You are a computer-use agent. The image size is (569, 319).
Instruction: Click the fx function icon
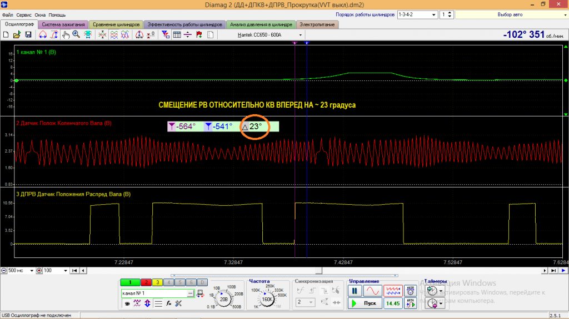pos(169,303)
